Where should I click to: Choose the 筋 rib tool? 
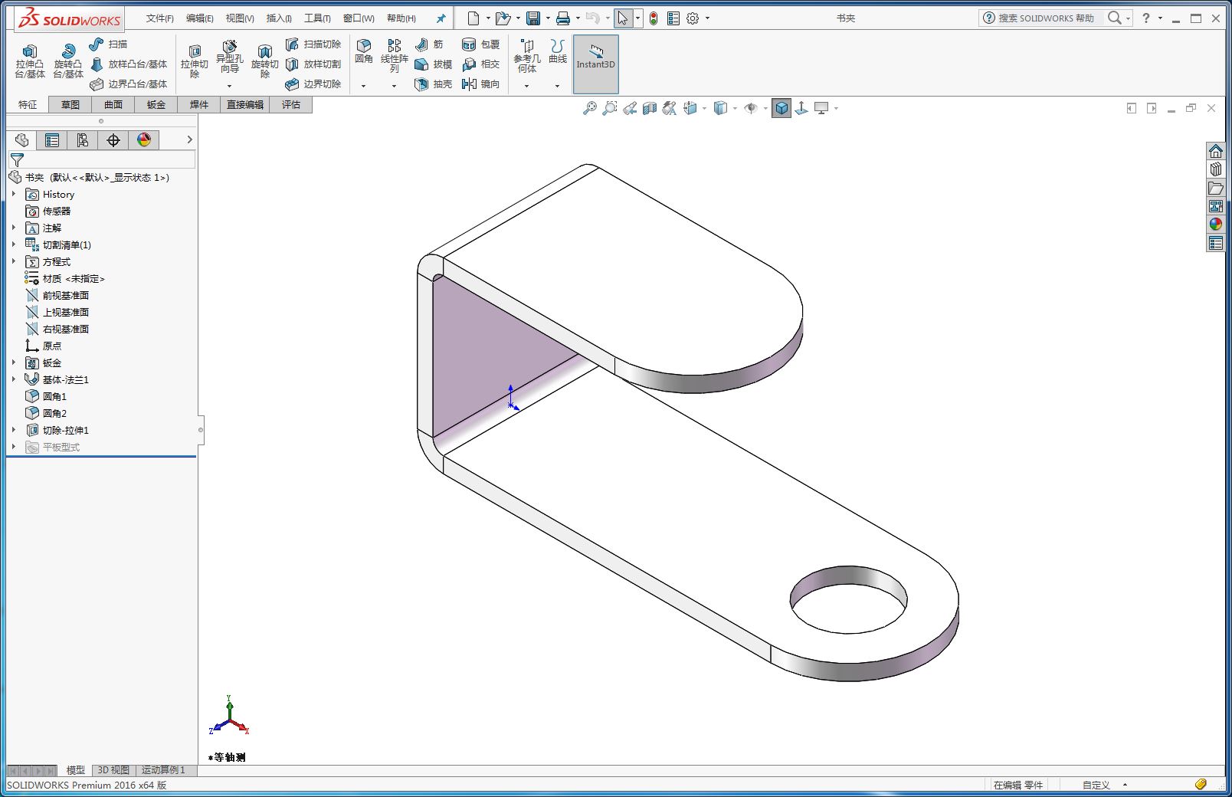(x=429, y=44)
